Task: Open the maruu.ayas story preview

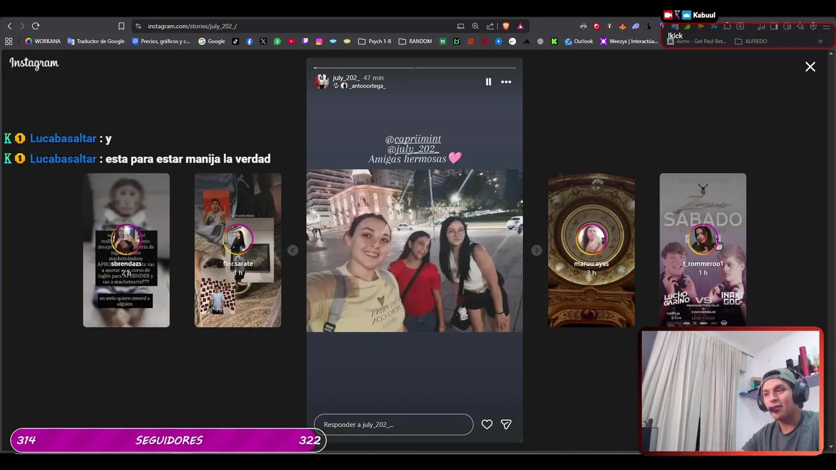Action: click(591, 250)
